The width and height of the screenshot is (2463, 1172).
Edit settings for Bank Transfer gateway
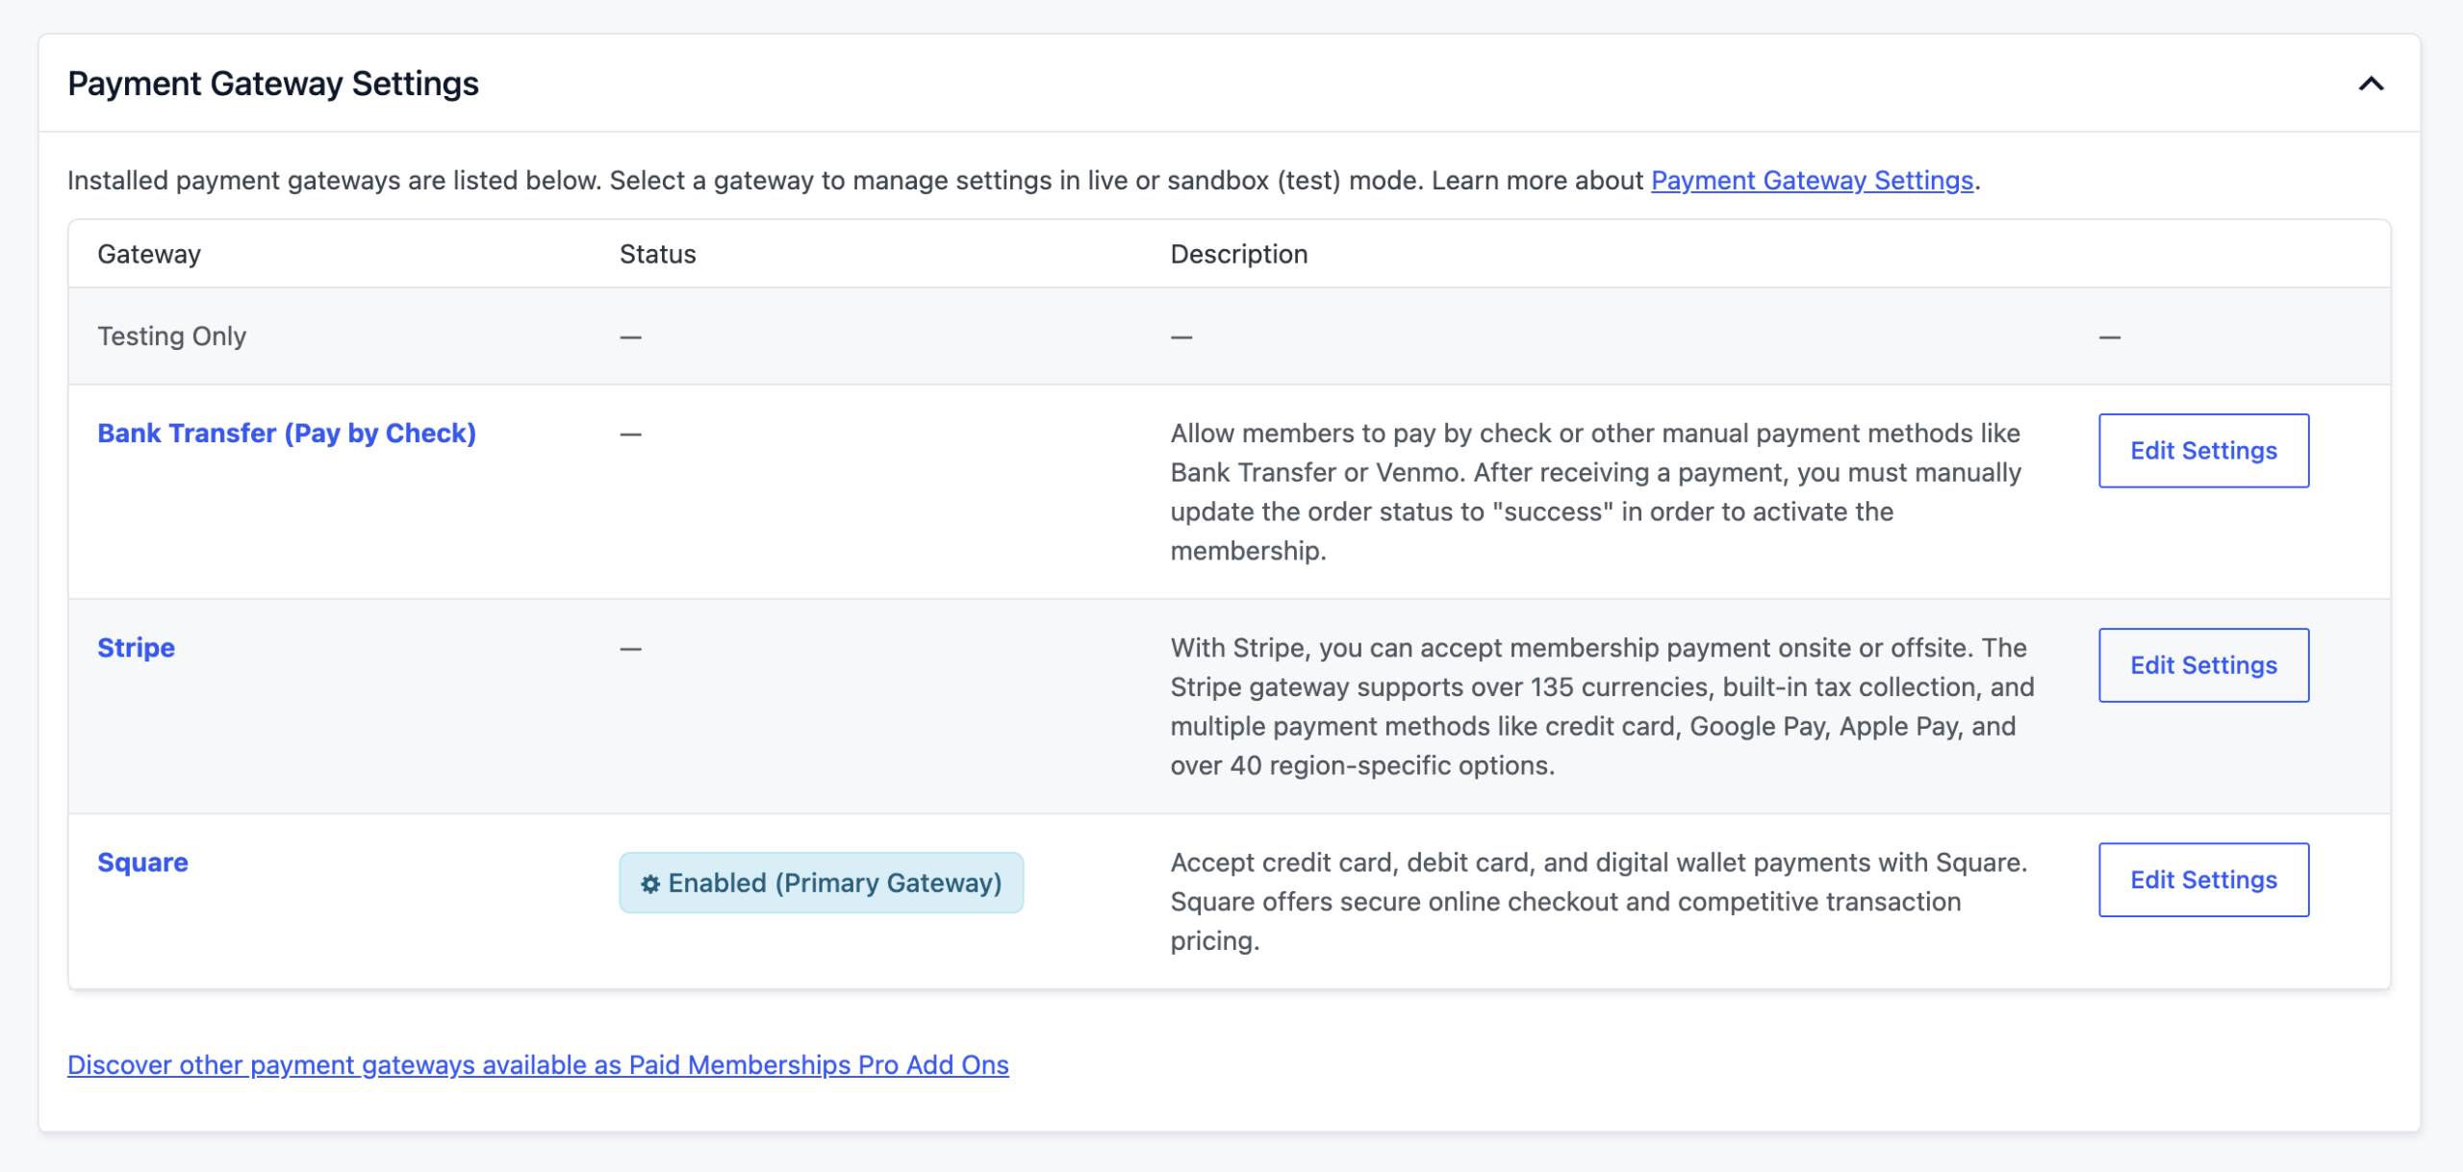[x=2203, y=451]
